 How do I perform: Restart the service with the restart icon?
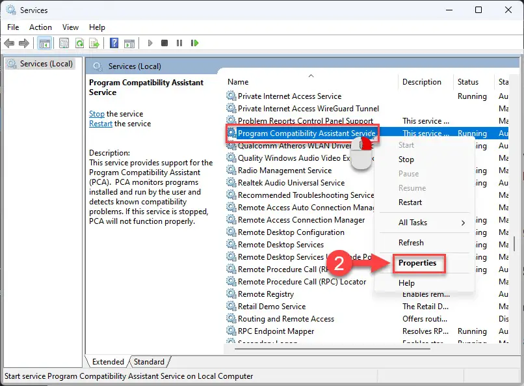click(195, 43)
